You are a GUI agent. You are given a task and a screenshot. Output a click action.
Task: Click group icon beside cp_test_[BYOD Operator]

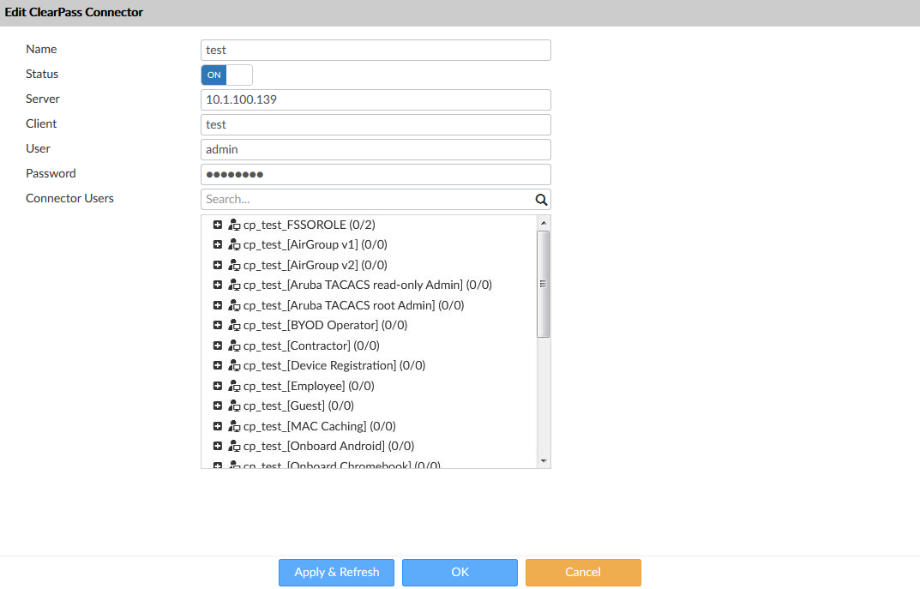pos(234,325)
